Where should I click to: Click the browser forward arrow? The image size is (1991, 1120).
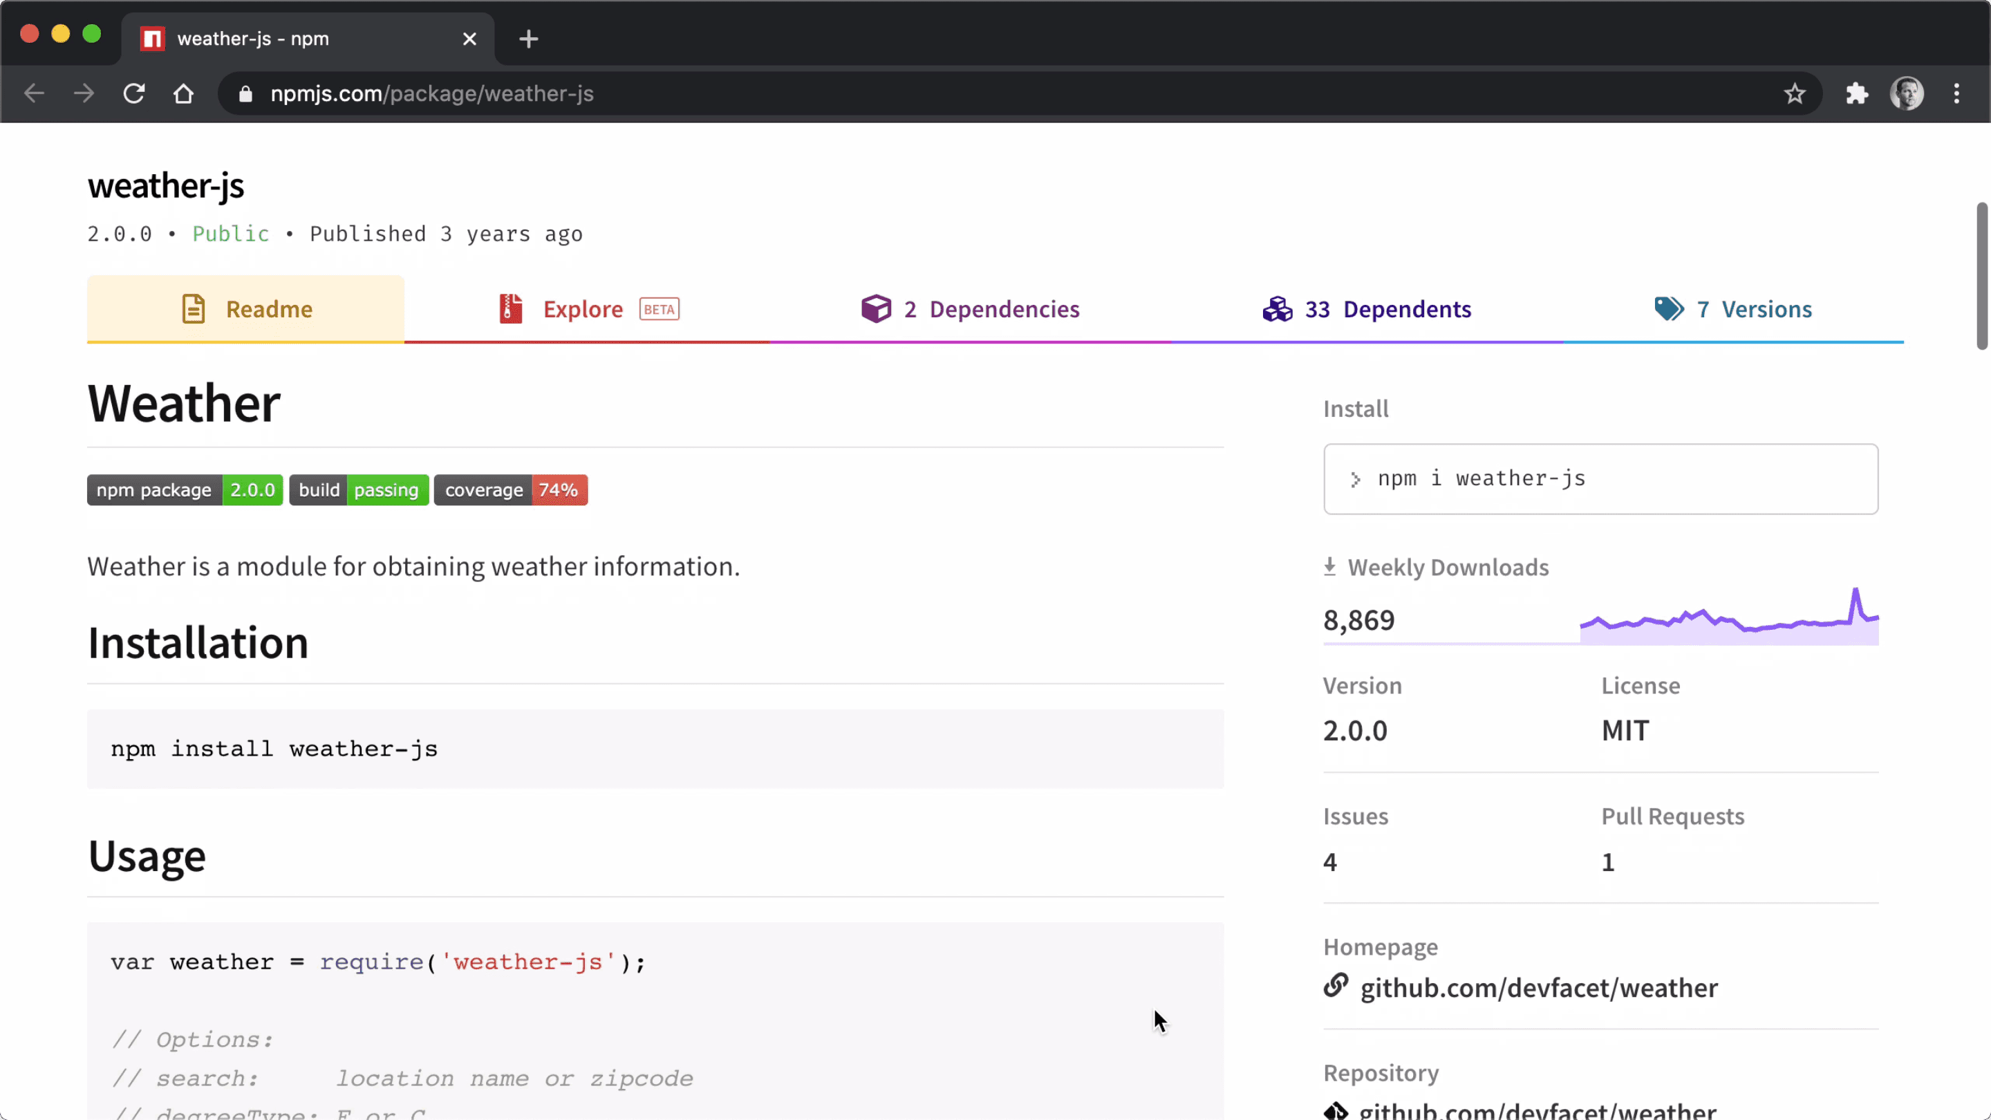[x=84, y=93]
